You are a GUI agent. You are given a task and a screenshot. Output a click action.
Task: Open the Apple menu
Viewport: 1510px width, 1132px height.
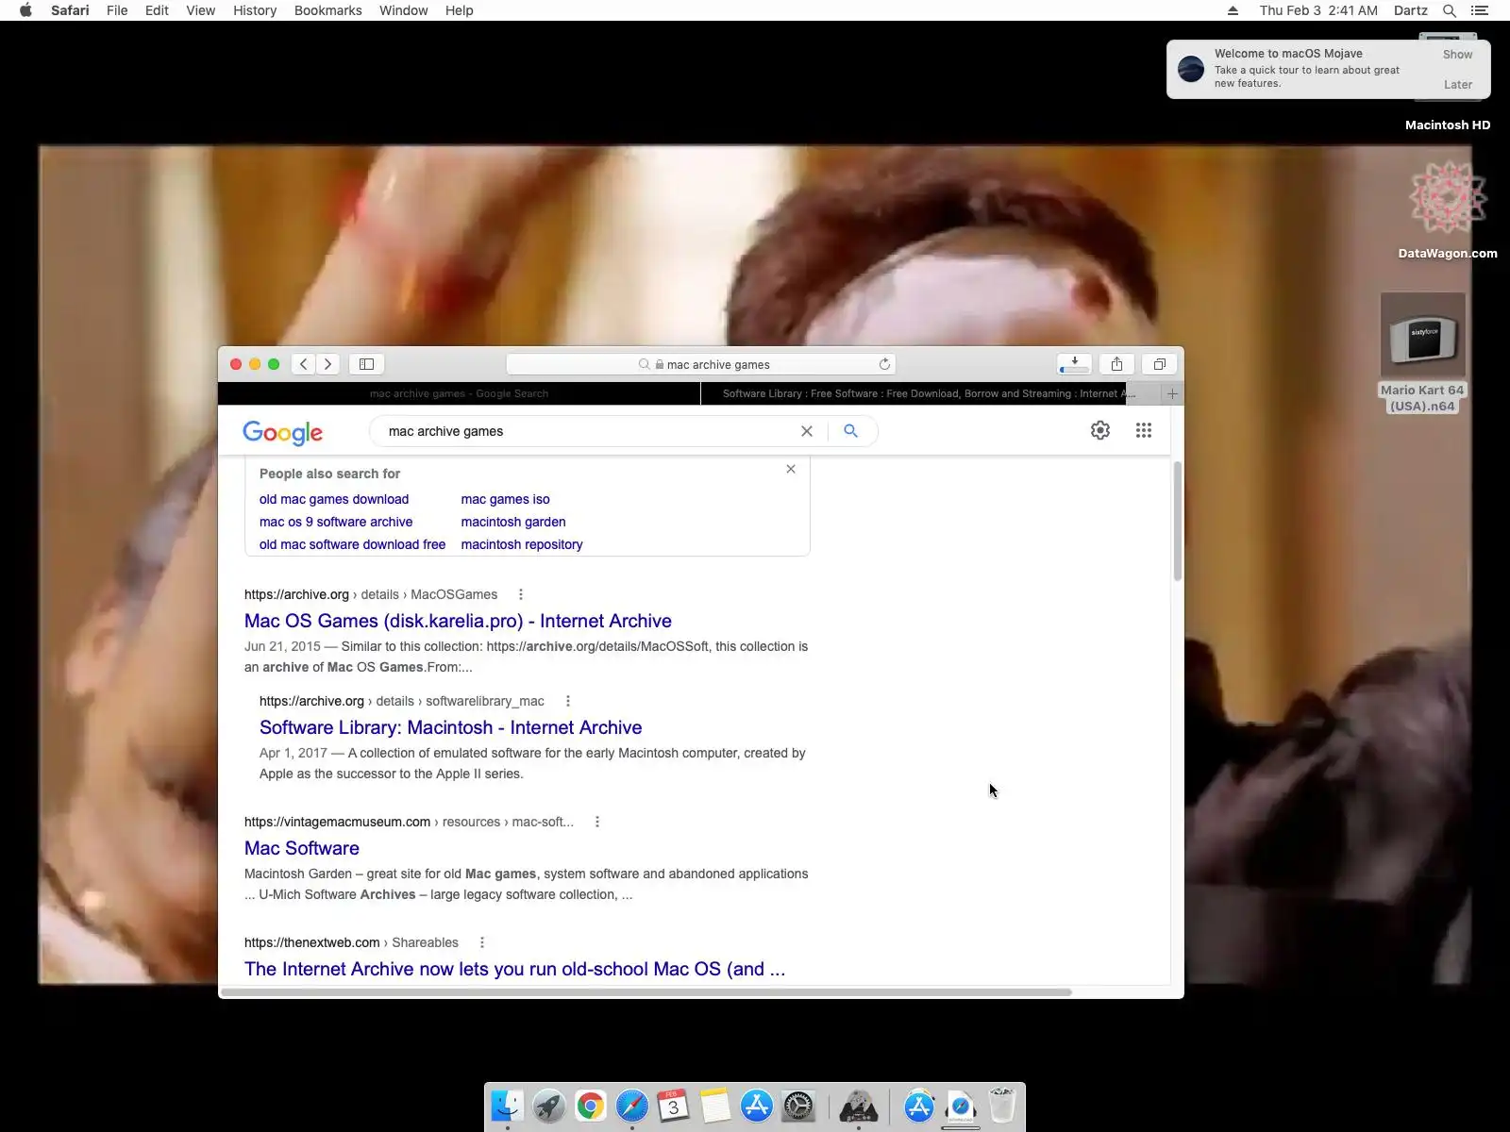click(x=25, y=10)
